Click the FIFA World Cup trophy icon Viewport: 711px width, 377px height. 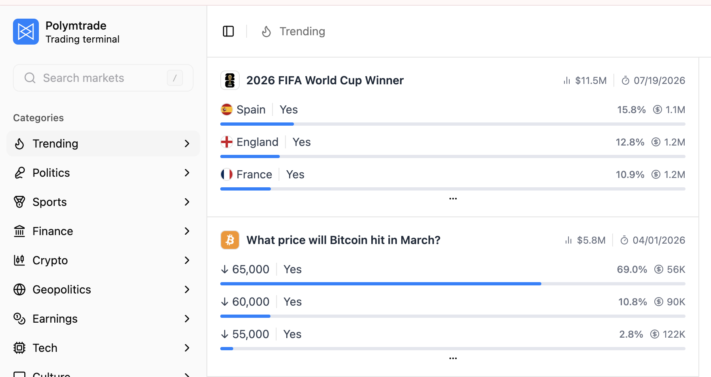click(230, 80)
